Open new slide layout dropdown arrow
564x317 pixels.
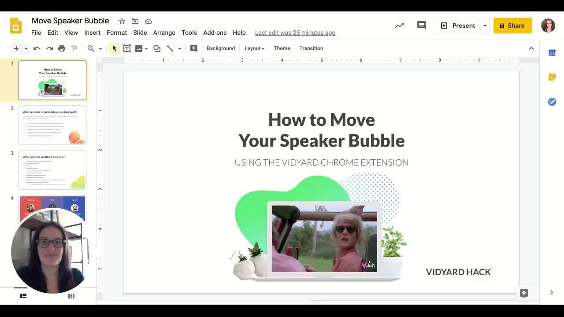click(x=26, y=48)
